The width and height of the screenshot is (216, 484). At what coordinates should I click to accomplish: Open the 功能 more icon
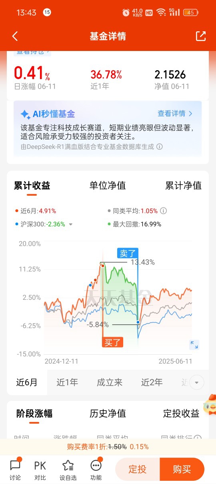(x=96, y=466)
